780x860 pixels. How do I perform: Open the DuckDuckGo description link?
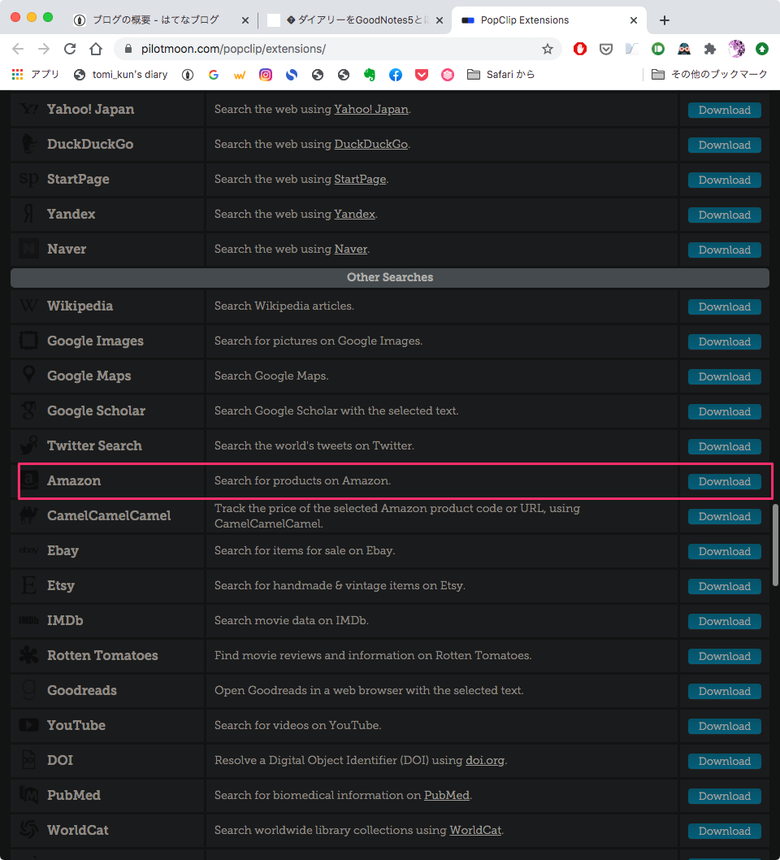[x=370, y=144]
